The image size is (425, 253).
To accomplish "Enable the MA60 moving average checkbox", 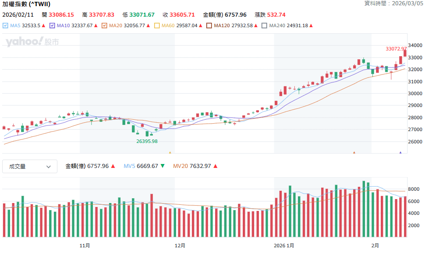I will 157,26.
